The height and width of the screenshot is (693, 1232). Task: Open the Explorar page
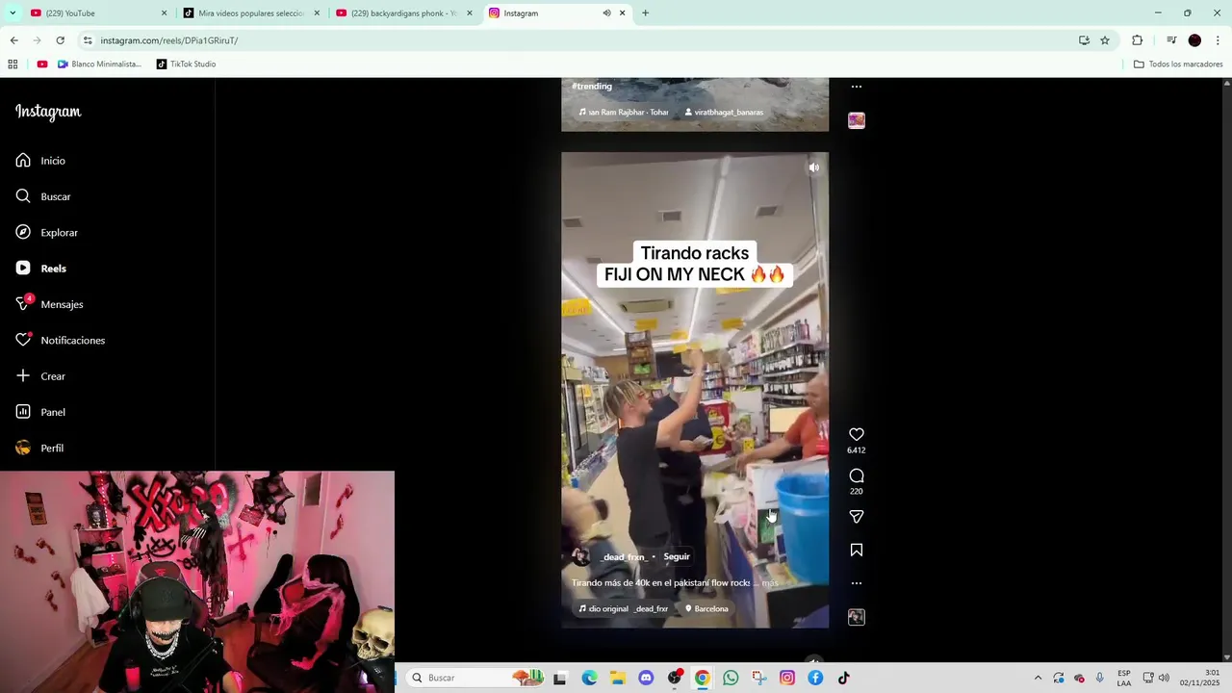[x=46, y=232]
